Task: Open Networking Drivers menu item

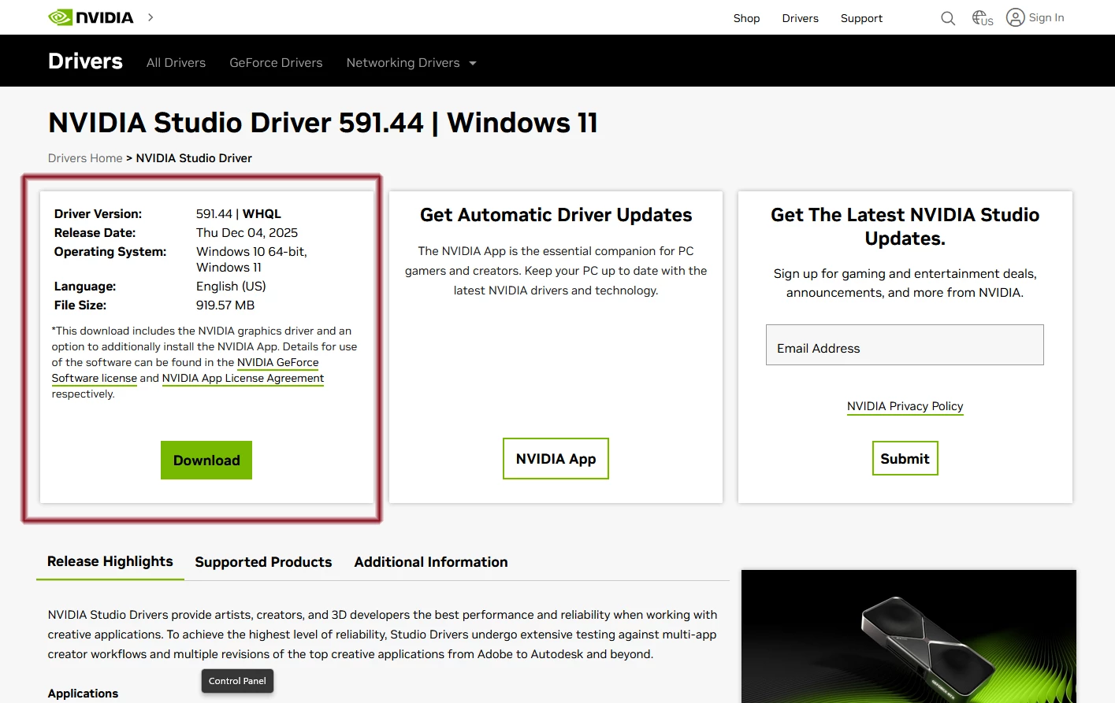Action: tap(403, 63)
